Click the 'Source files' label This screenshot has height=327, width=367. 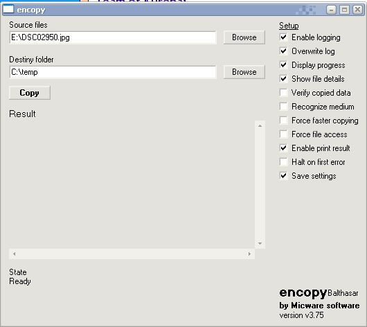click(x=28, y=25)
